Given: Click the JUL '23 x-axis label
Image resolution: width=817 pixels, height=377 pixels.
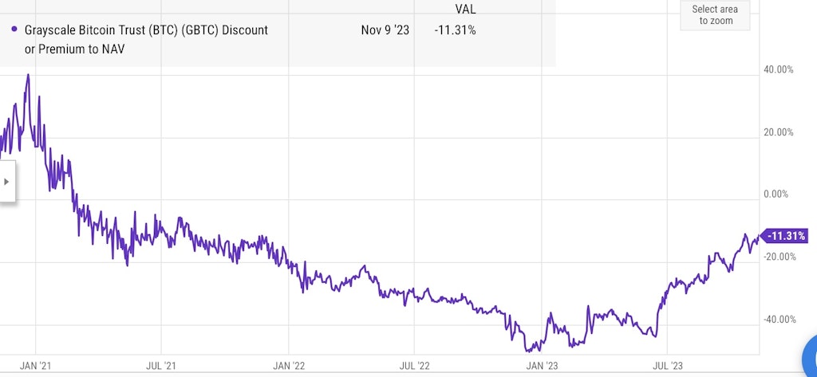Looking at the screenshot, I should pyautogui.click(x=669, y=366).
